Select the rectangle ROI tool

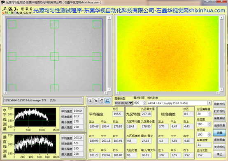[x=107, y=101]
